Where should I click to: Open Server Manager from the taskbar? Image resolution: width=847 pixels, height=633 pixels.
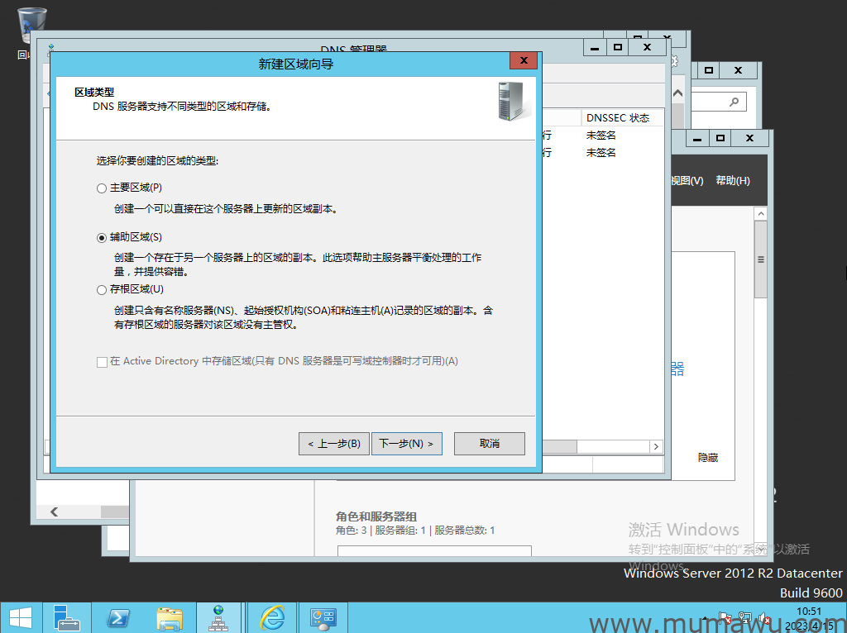(x=66, y=617)
